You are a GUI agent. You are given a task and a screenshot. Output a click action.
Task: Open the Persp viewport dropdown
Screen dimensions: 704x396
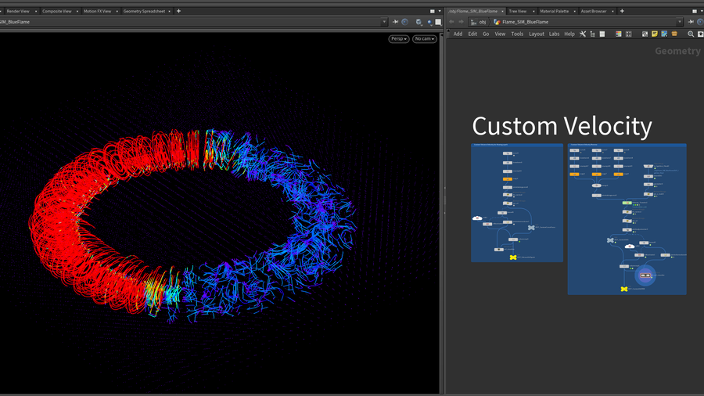(399, 38)
